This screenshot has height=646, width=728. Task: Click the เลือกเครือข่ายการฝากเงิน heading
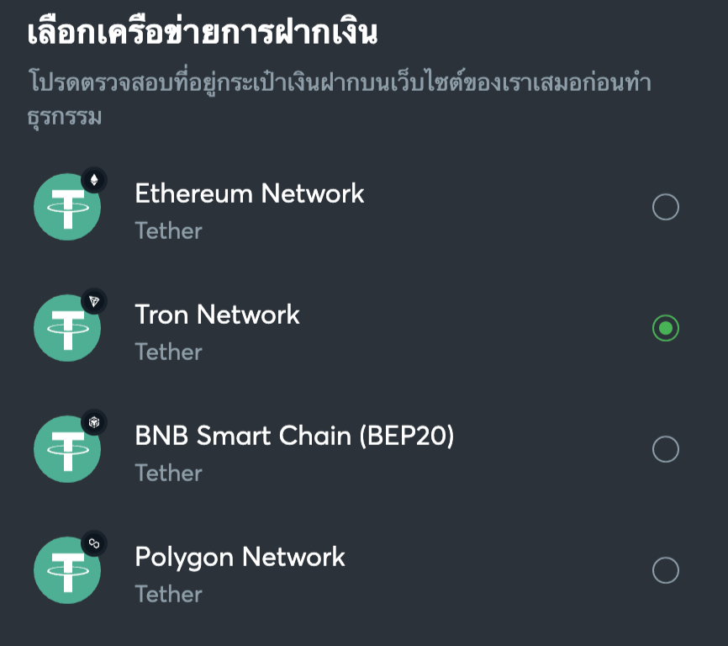[x=202, y=34]
